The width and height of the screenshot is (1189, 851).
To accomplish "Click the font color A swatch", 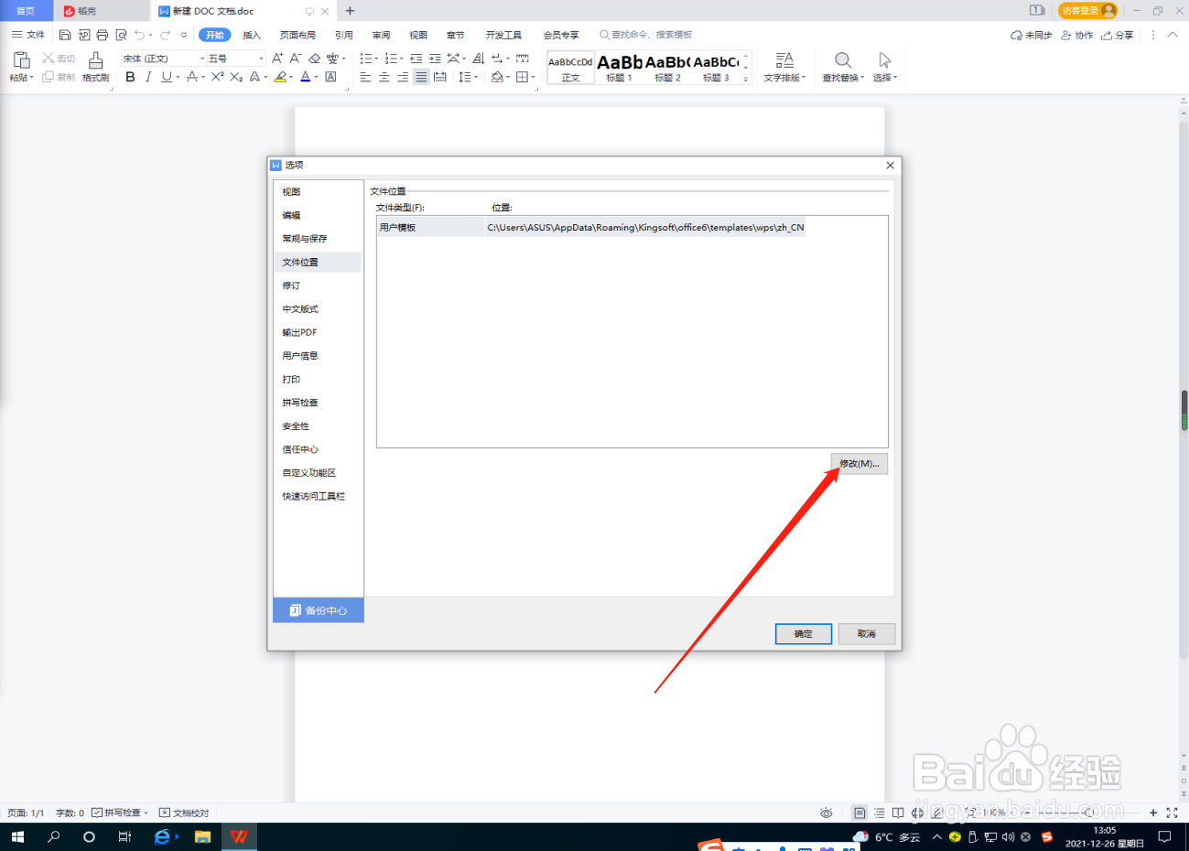I will [x=306, y=77].
